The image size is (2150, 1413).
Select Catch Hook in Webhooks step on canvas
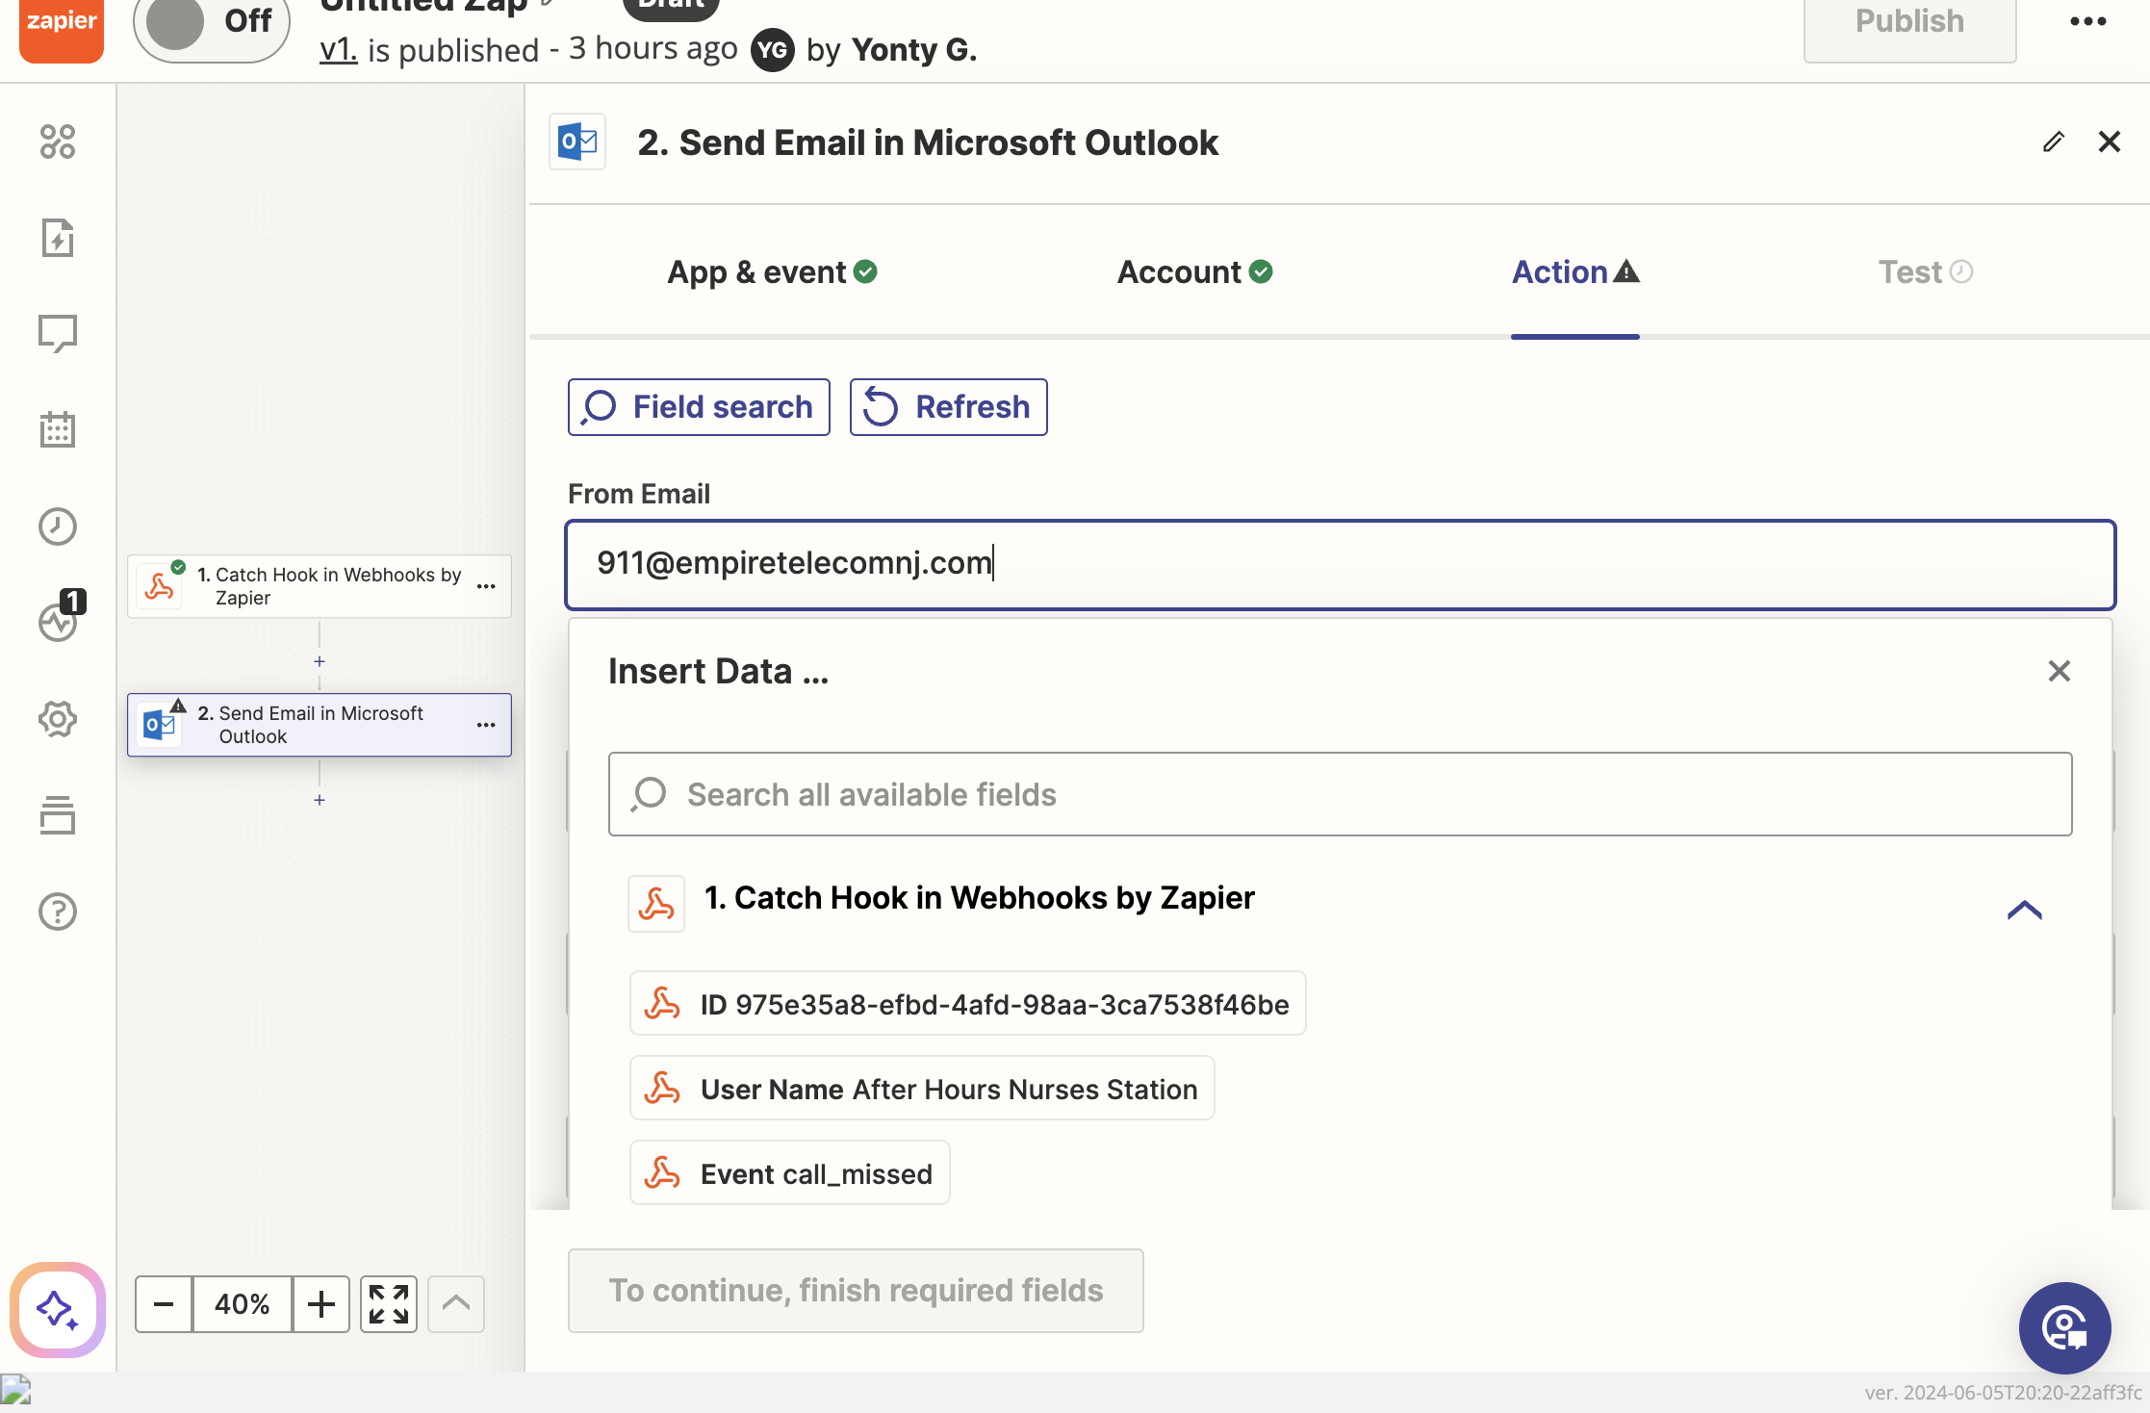click(x=319, y=586)
